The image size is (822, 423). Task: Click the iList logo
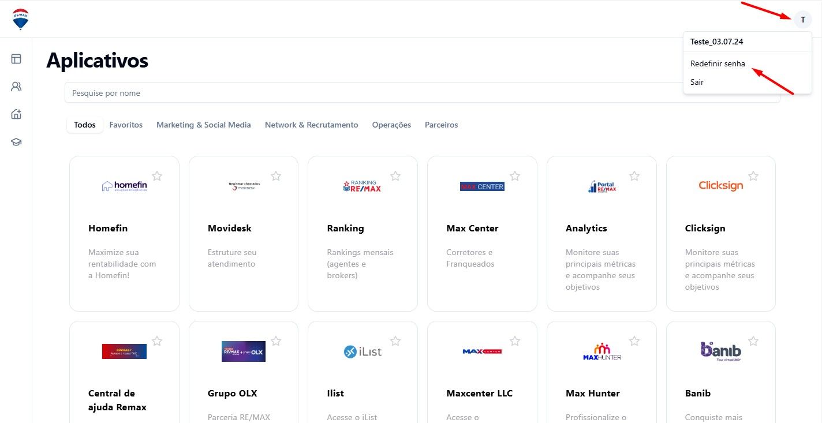click(363, 351)
